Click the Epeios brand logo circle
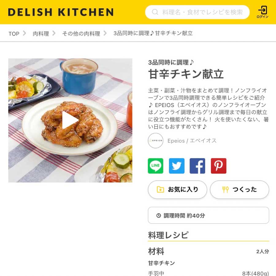Image resolution: width=276 pixels, height=276 pixels. [155, 140]
